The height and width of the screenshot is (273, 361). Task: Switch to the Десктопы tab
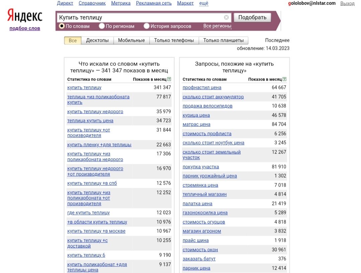pos(97,40)
